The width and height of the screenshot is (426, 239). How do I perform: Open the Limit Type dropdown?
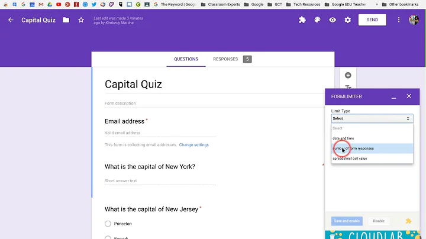click(372, 118)
